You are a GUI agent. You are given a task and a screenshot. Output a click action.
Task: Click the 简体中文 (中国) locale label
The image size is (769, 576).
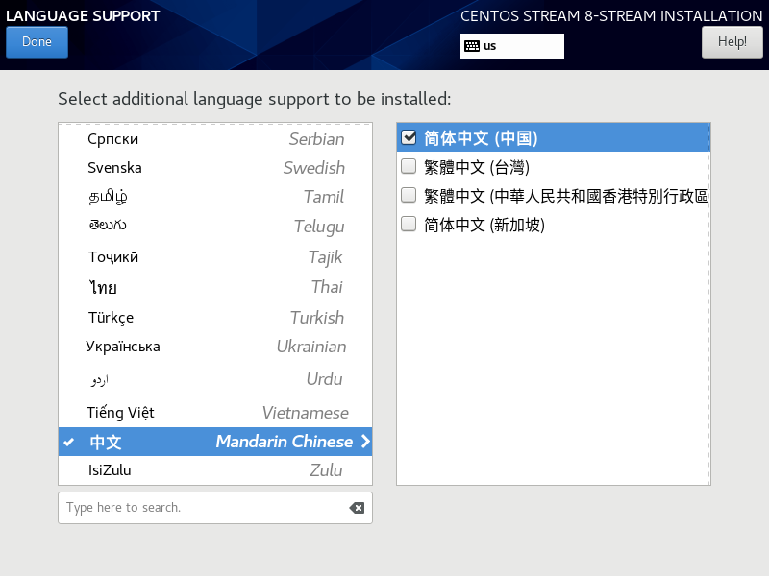tap(482, 138)
